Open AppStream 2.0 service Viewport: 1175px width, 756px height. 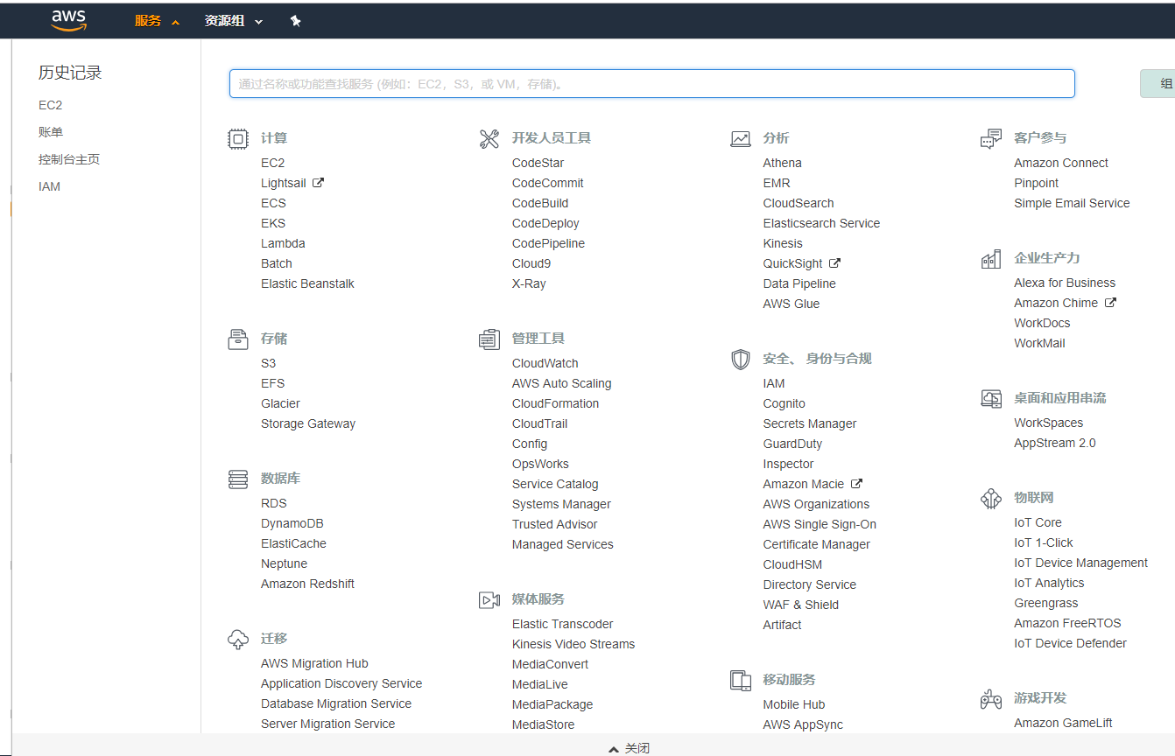pyautogui.click(x=1055, y=443)
